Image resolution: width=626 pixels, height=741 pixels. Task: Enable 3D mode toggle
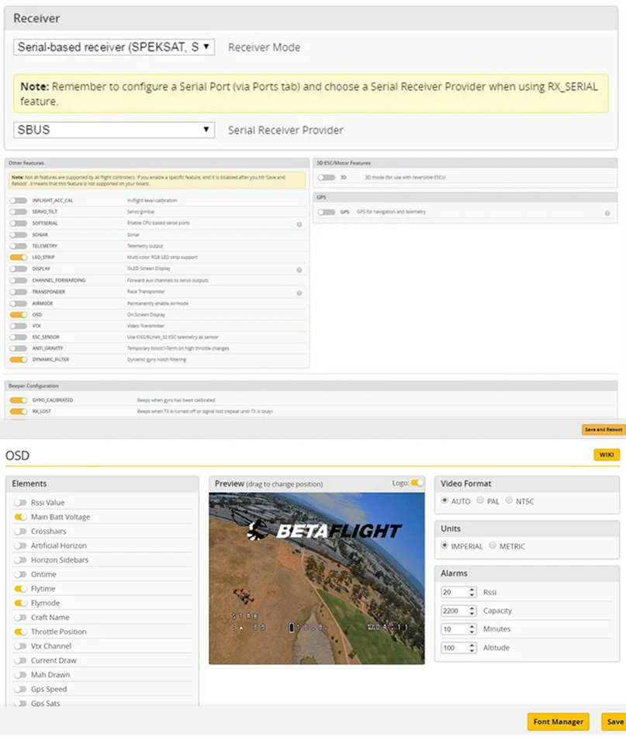click(327, 178)
